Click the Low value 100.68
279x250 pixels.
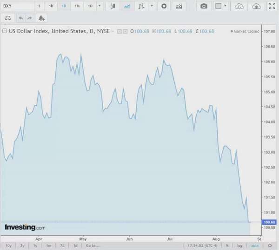(x=185, y=31)
